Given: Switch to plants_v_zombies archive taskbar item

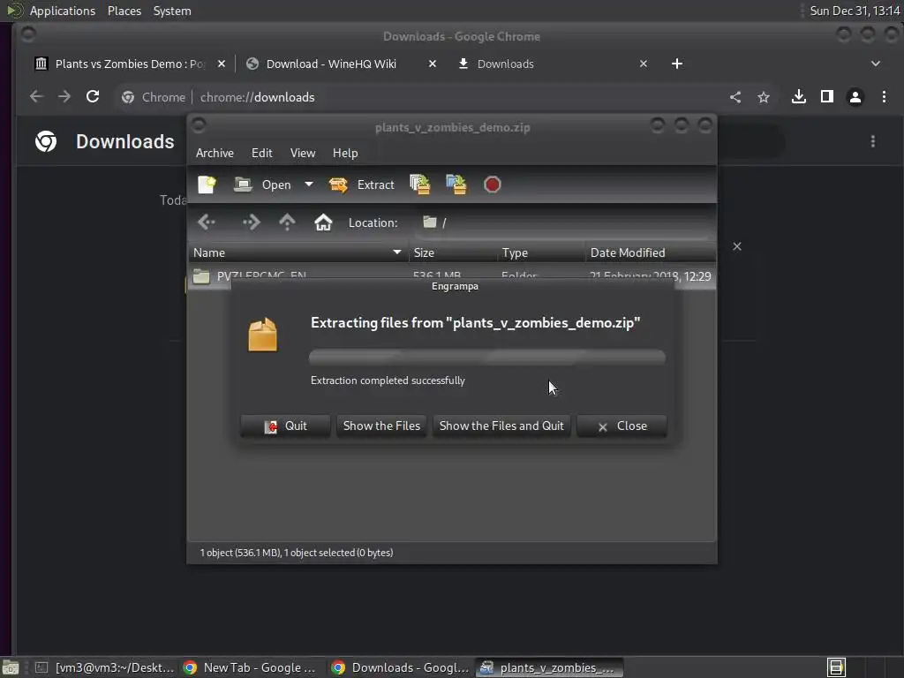Looking at the screenshot, I should [549, 667].
